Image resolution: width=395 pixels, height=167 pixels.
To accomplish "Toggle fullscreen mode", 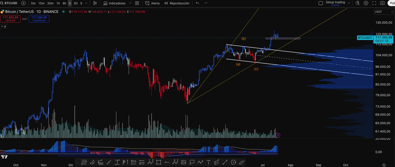I will coord(374,3).
